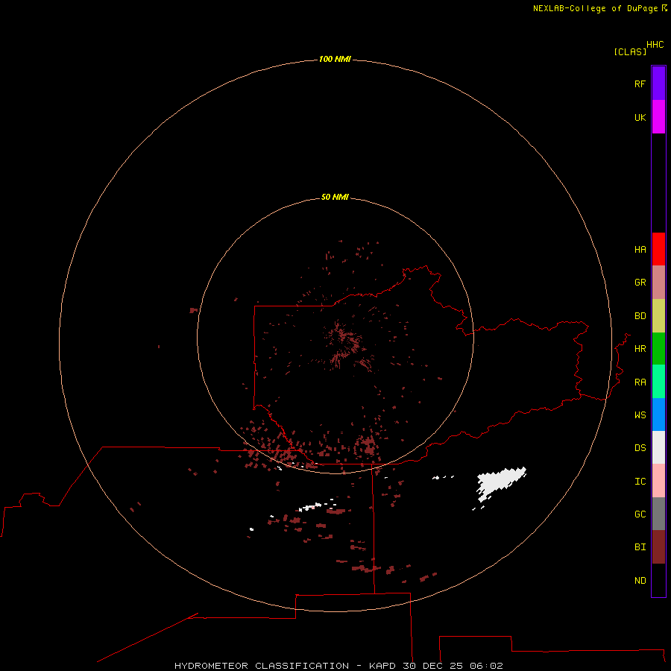The width and height of the screenshot is (671, 671).
Task: Click the 100 NMI range ring label
Action: point(335,59)
